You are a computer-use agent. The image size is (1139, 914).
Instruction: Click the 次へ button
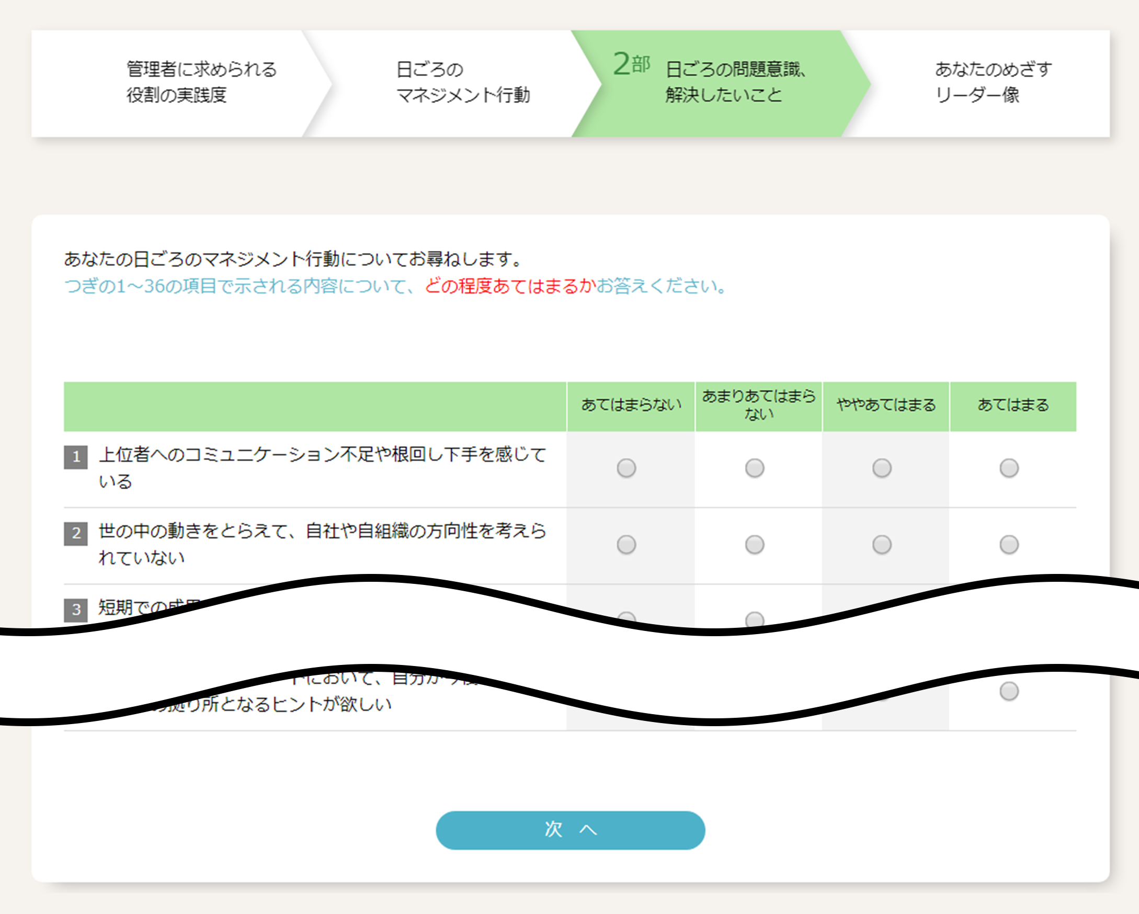click(x=570, y=830)
